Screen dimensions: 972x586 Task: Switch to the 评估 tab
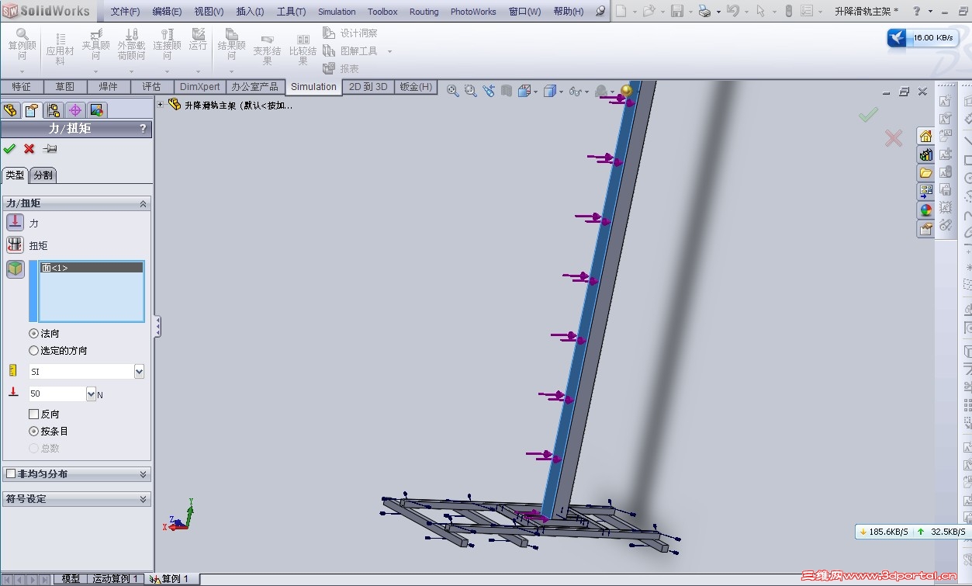tap(152, 87)
